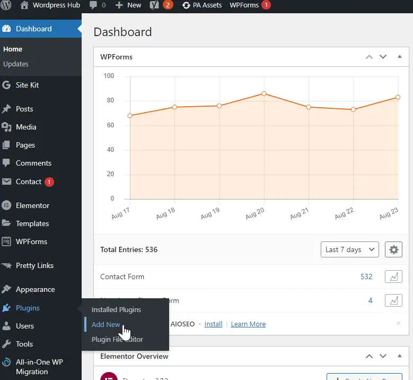Collapse the Elementor Overview panel

coord(400,356)
